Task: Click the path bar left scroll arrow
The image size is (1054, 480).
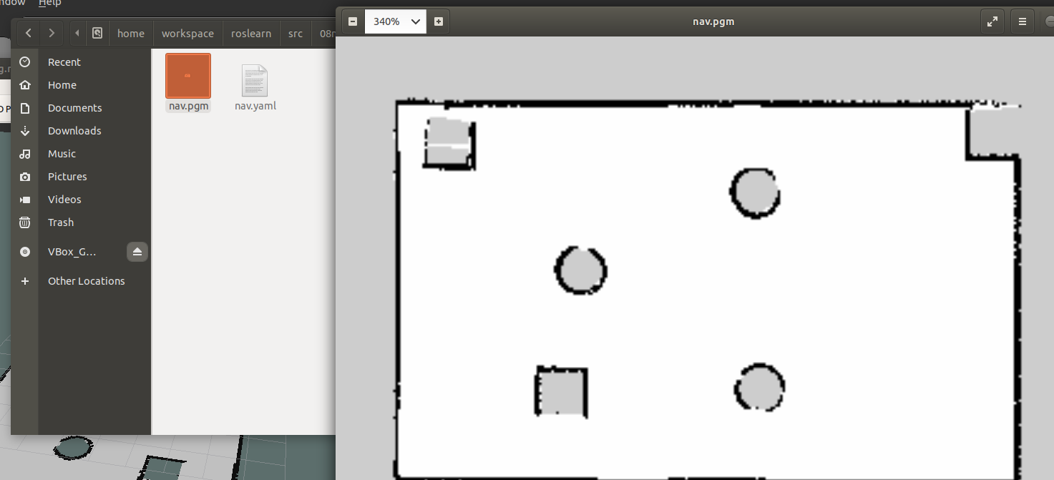Action: pyautogui.click(x=77, y=33)
